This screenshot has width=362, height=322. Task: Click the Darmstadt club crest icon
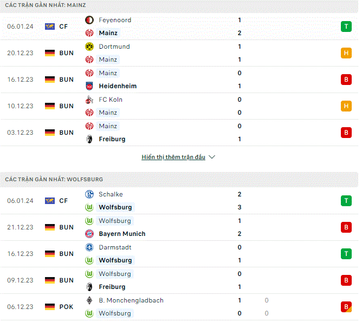click(89, 247)
